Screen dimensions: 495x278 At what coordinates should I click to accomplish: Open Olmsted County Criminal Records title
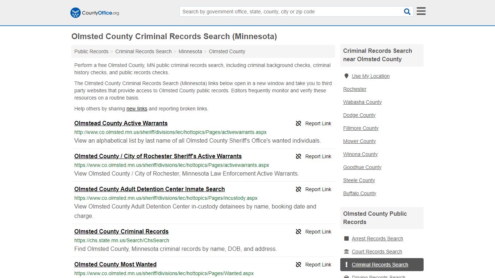[121, 231]
